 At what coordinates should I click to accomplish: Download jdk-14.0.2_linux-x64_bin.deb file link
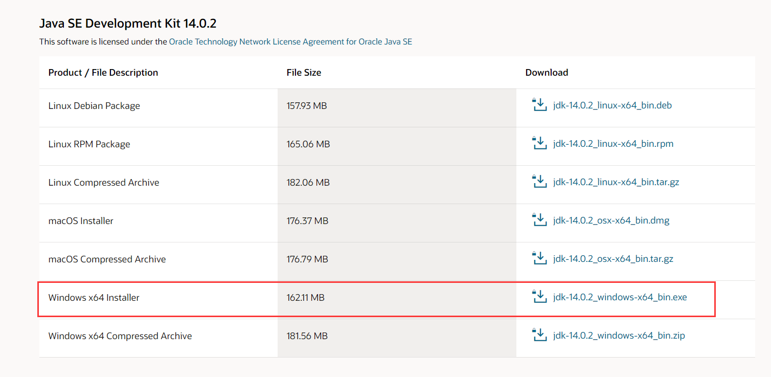point(613,106)
